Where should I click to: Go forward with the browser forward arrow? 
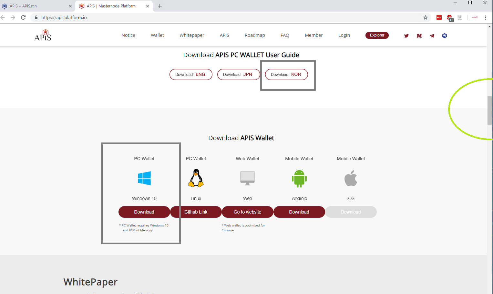pos(13,17)
